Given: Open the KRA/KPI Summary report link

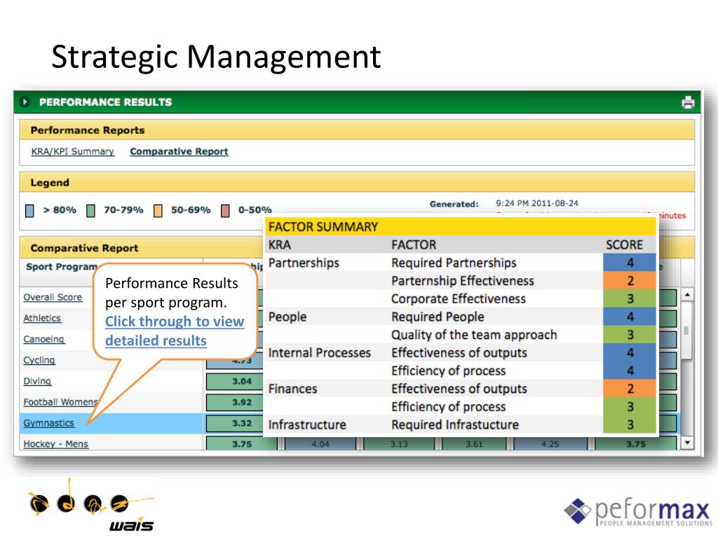Looking at the screenshot, I should coord(72,151).
